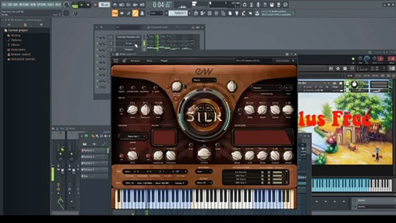Select the Sampler channel button
Screen dimensions: 396x223
[x=128, y=49]
